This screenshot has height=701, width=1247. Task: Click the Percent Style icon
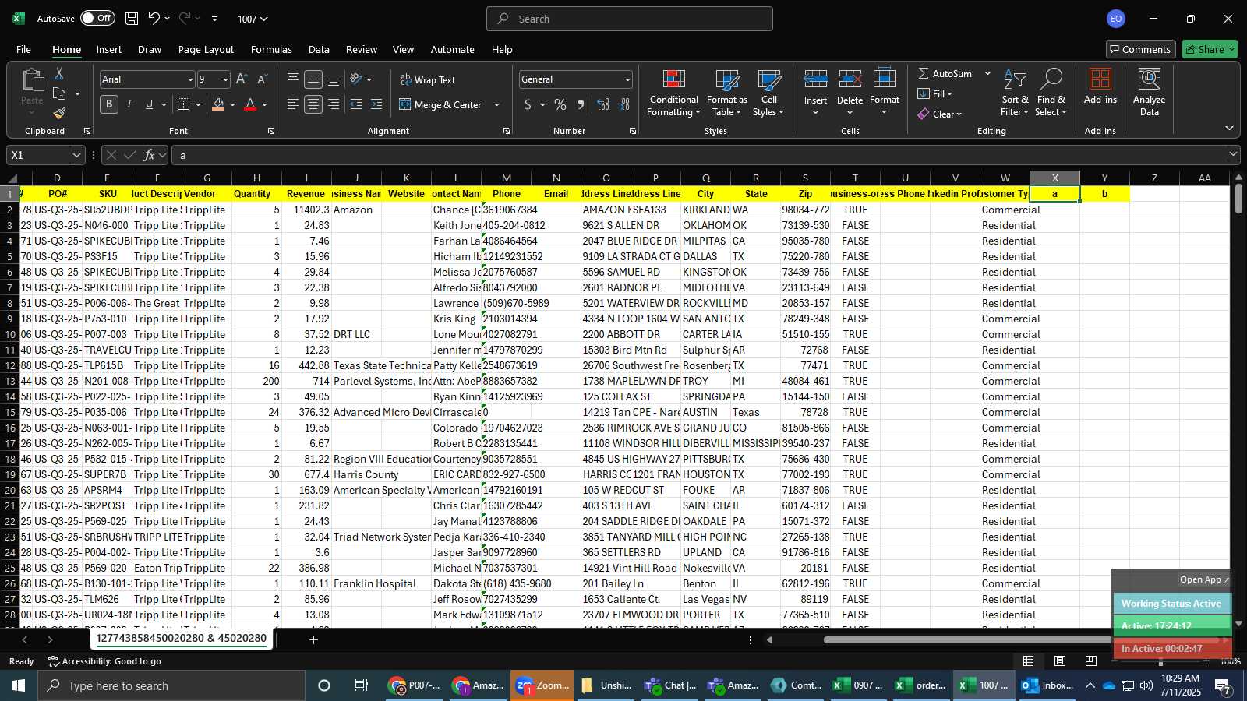(560, 104)
